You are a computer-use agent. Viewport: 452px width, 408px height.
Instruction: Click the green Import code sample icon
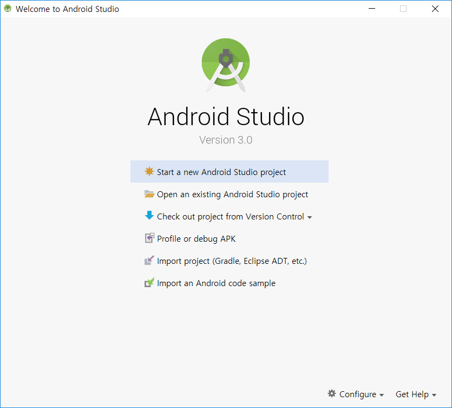(x=149, y=282)
